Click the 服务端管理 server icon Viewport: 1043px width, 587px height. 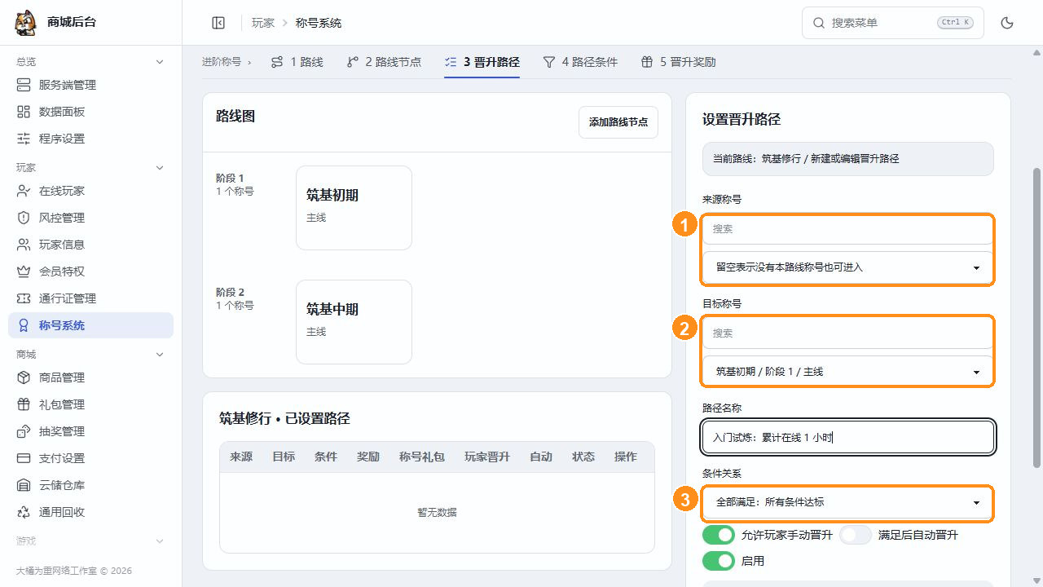coord(24,85)
